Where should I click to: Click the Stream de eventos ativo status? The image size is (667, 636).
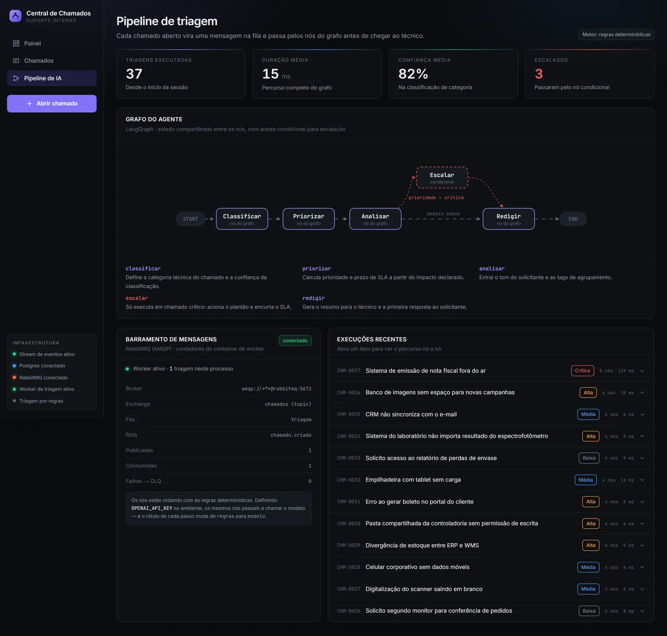pyautogui.click(x=44, y=354)
